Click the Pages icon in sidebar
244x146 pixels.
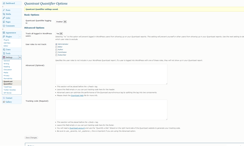click(4, 22)
